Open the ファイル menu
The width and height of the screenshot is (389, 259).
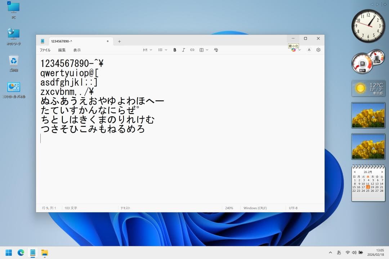(x=45, y=50)
